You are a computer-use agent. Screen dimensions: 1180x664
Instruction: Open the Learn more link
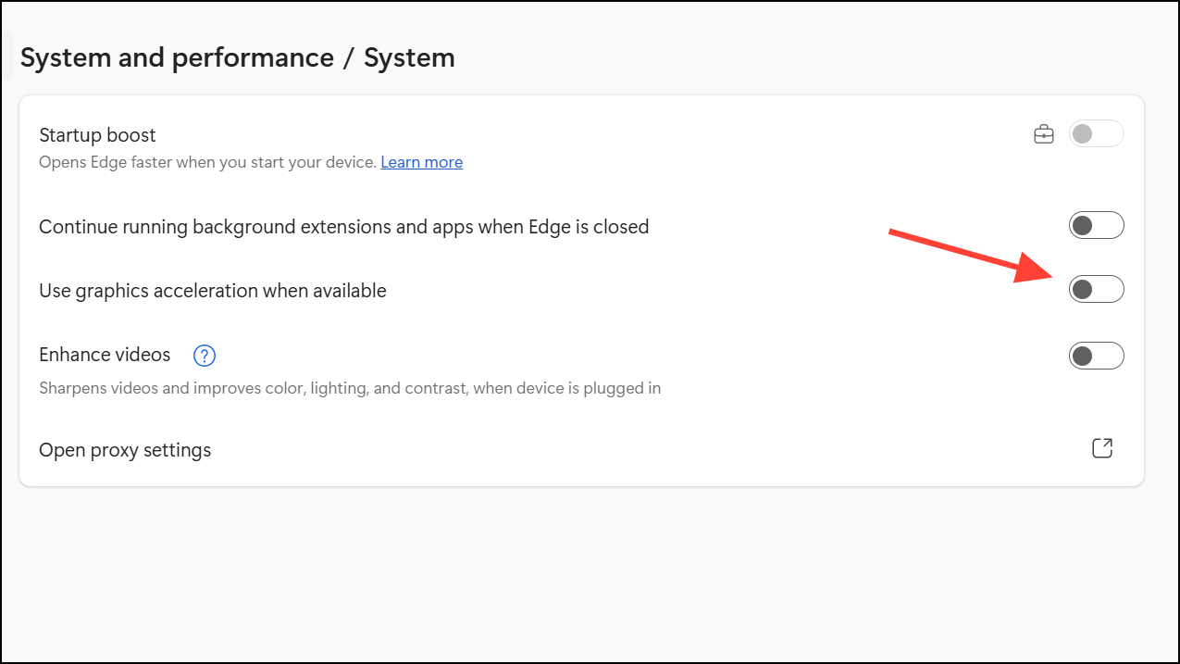tap(421, 162)
